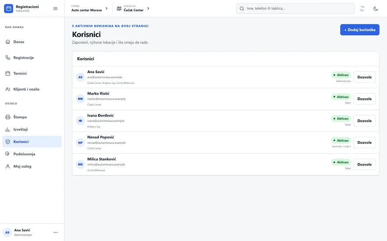Click the calendar icon next to Termini
The image size is (387, 241).
click(8, 73)
